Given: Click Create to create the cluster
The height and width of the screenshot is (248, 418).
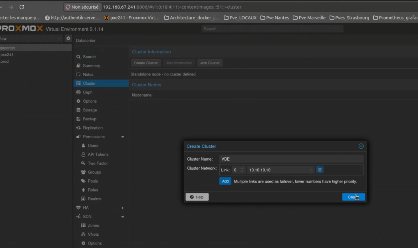Looking at the screenshot, I should 354,197.
